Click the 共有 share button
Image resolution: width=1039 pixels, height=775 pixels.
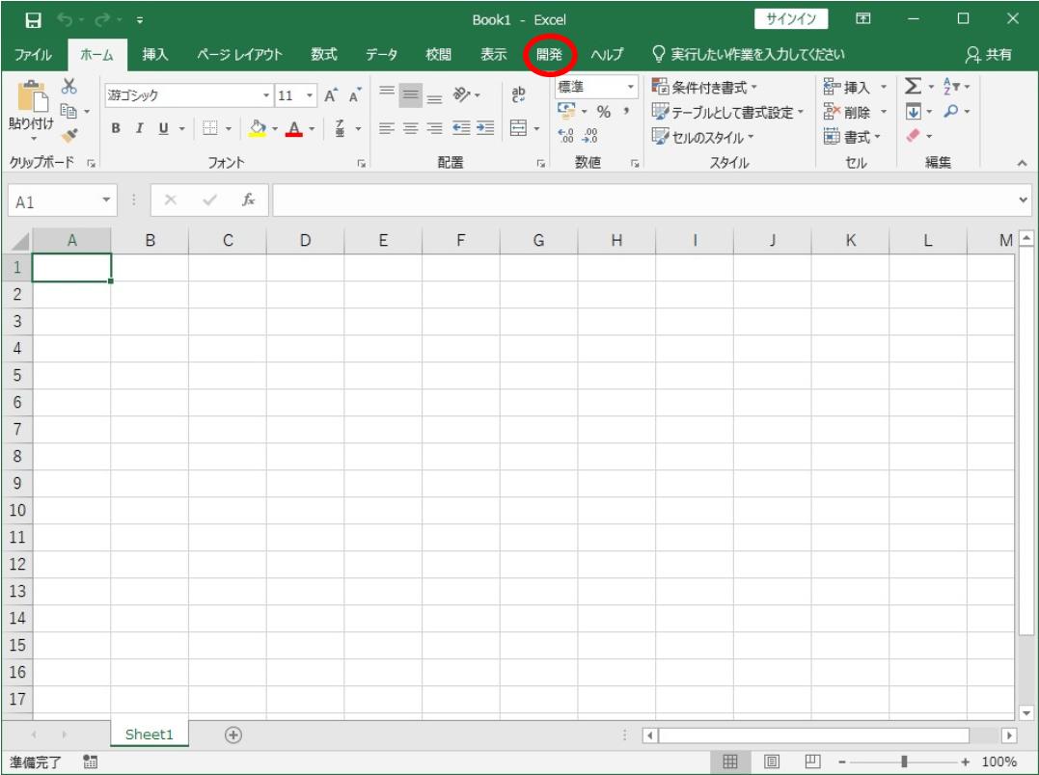point(992,55)
